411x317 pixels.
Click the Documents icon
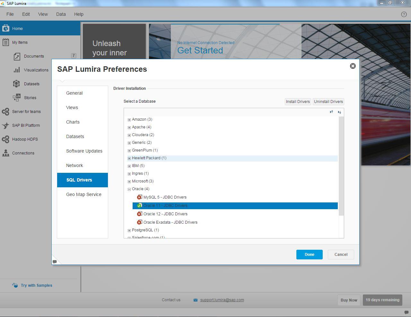pos(17,56)
